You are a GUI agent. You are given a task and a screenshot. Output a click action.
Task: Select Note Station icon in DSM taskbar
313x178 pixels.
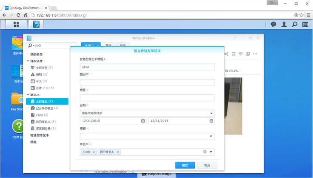[36, 25]
